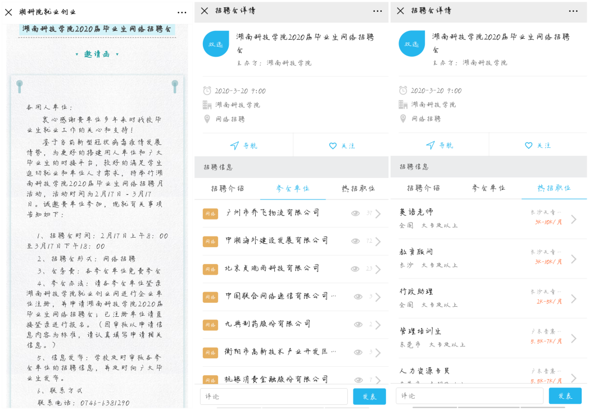Click the eye icon for 北京贞观雨科技有限公司
The height and width of the screenshot is (410, 589).
click(x=355, y=269)
